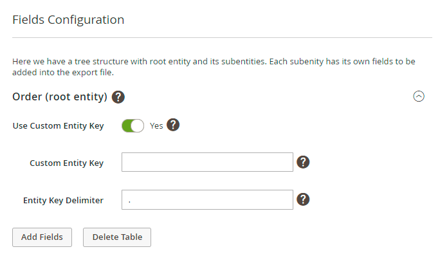The image size is (440, 256).
Task: Click the Entity Key Delimiter label
Action: coord(63,201)
